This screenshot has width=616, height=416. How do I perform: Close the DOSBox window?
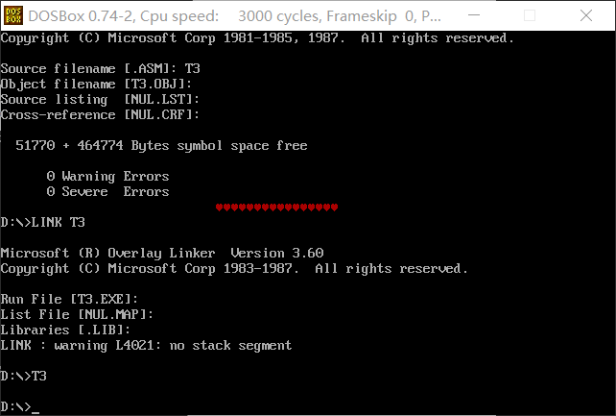(589, 14)
